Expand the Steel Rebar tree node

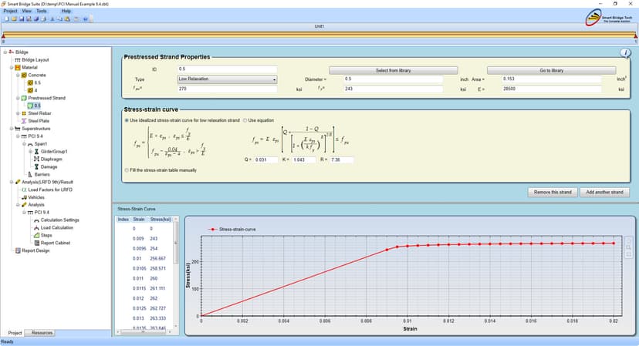18,113
